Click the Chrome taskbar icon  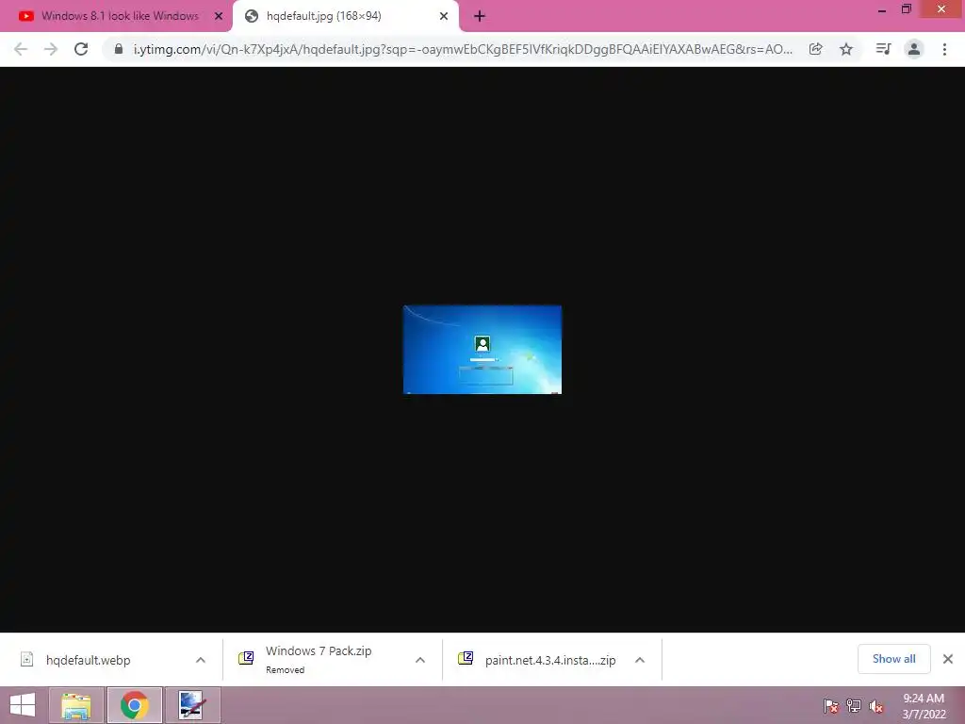click(135, 705)
